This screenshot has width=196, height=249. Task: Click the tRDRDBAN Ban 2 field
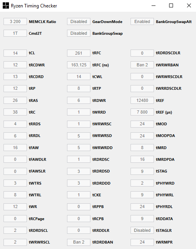79,242
